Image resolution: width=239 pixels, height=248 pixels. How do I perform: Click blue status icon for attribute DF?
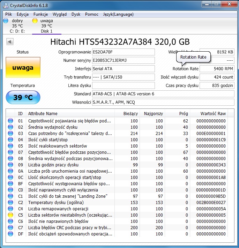10,234
